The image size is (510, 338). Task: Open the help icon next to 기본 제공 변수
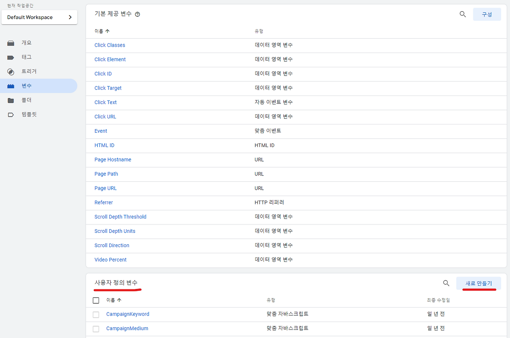click(137, 14)
